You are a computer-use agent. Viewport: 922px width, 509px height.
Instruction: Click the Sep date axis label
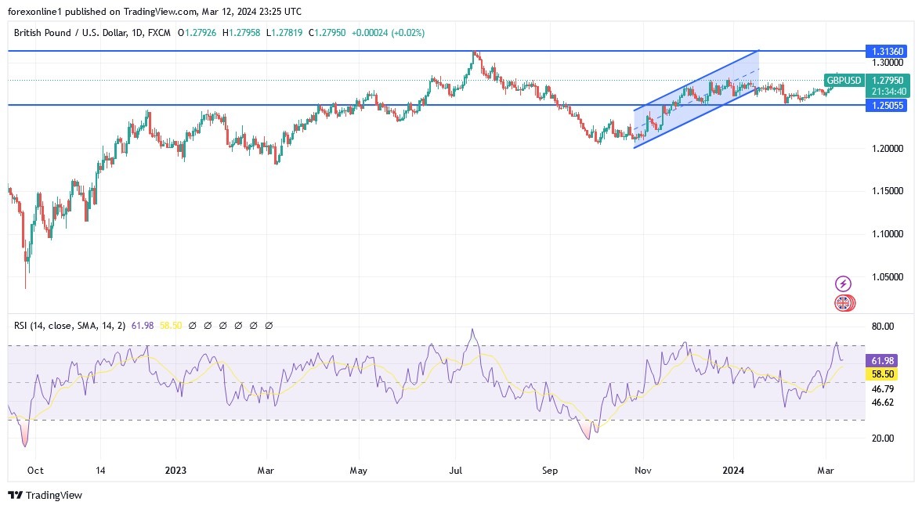tap(550, 470)
